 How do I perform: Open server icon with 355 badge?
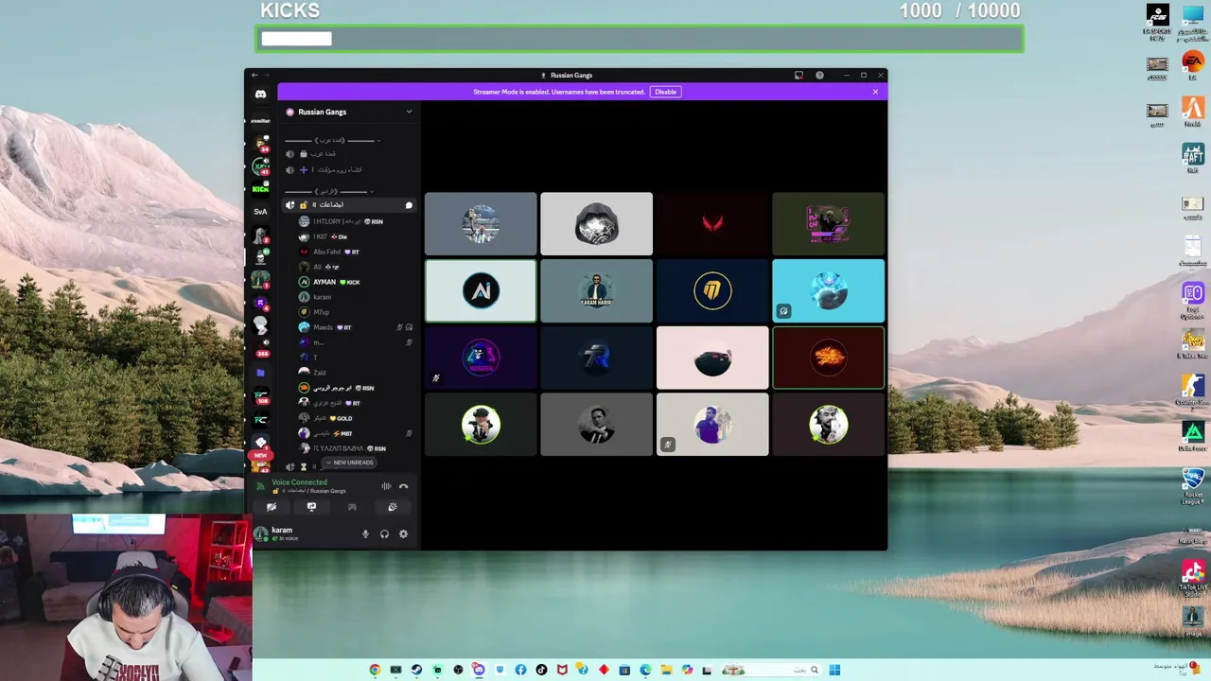[260, 347]
